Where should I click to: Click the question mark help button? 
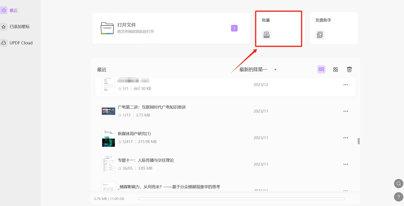pyautogui.click(x=399, y=197)
